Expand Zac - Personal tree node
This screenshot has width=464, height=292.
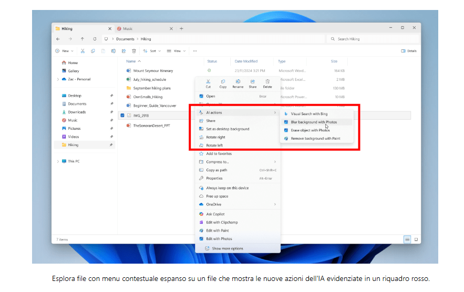(x=58, y=79)
